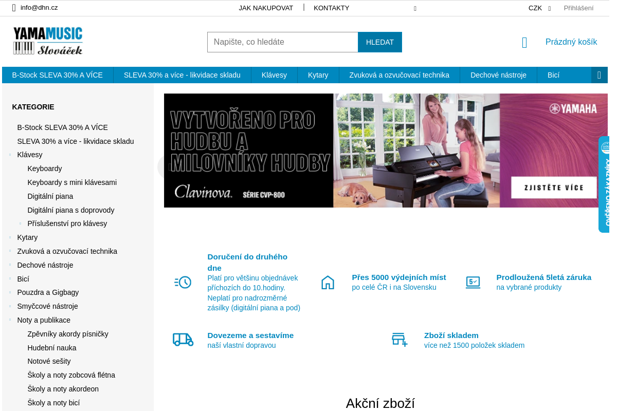
Task: Expand the Klávesy category tree
Action: (10, 155)
